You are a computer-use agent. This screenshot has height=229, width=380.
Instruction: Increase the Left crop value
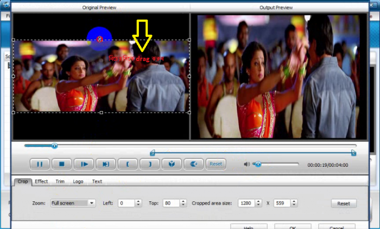point(138,201)
